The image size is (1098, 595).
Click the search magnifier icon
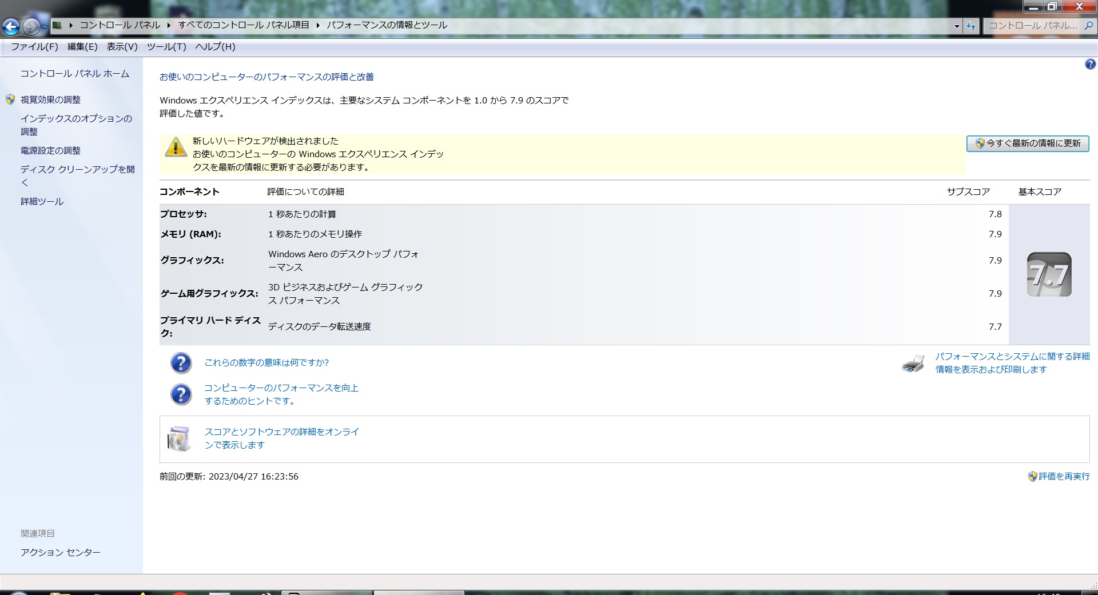tap(1088, 26)
